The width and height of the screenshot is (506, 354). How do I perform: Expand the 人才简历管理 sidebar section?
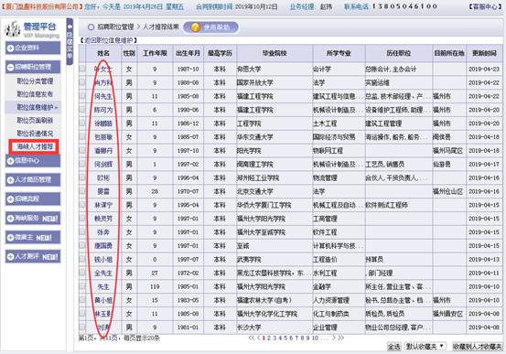(x=33, y=179)
